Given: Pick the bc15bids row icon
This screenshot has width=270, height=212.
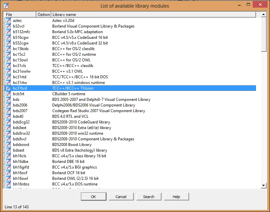Looking at the screenshot, I should (x=8, y=49).
